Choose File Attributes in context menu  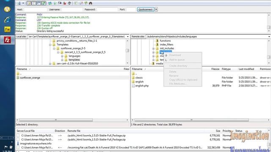177,84
